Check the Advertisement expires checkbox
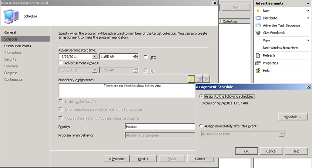This screenshot has height=168, width=312. 61,63
